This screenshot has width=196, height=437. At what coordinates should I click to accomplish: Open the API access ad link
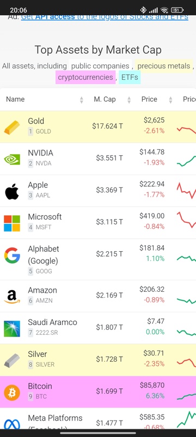pyautogui.click(x=105, y=17)
